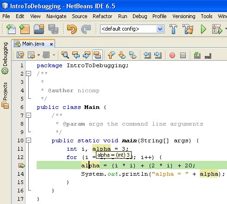Open Project with the folder icon
The image size is (227, 204).
point(39,29)
